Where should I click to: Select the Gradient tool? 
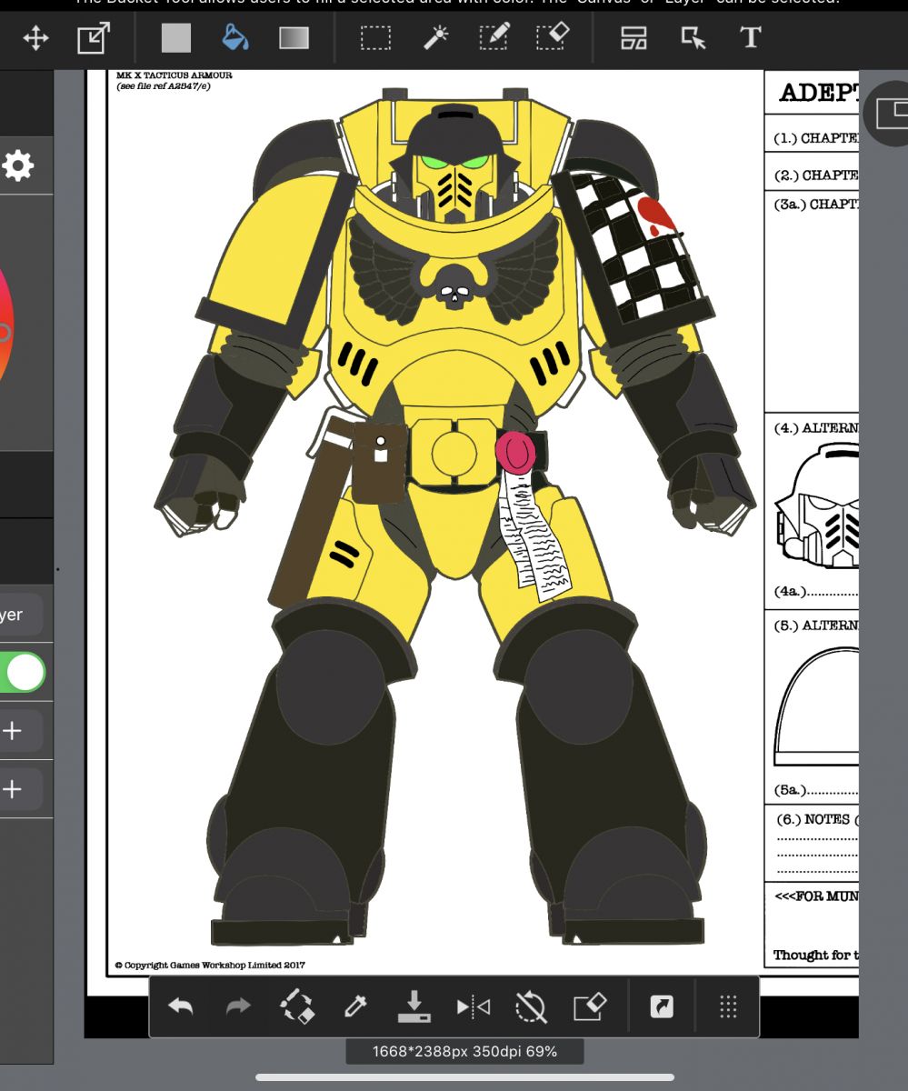(294, 38)
